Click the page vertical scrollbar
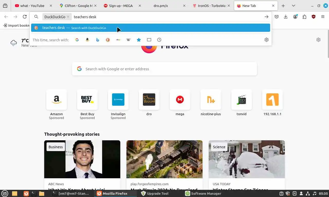This screenshot has width=329, height=197. [328, 44]
